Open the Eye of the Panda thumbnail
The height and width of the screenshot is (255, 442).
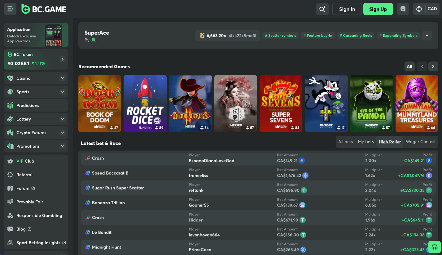372,104
